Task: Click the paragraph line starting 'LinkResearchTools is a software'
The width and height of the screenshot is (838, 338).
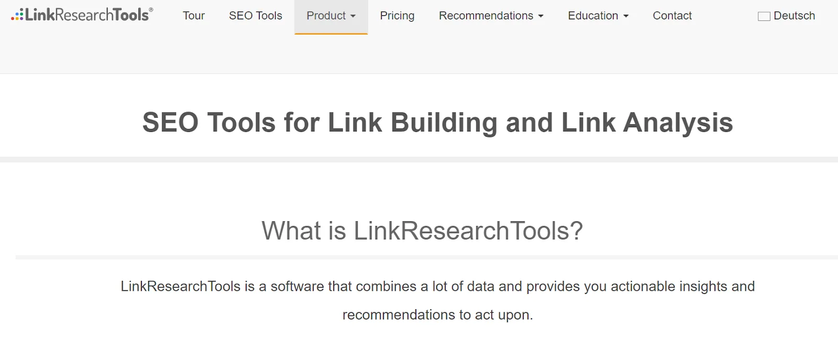Action: 437,286
